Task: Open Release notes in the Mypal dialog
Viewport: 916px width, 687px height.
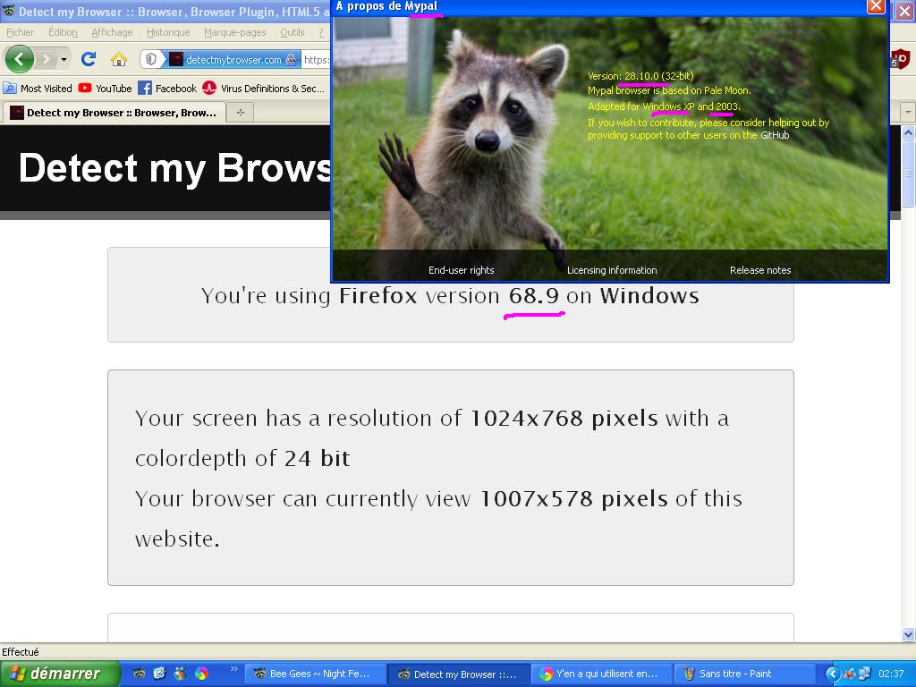Action: point(760,270)
